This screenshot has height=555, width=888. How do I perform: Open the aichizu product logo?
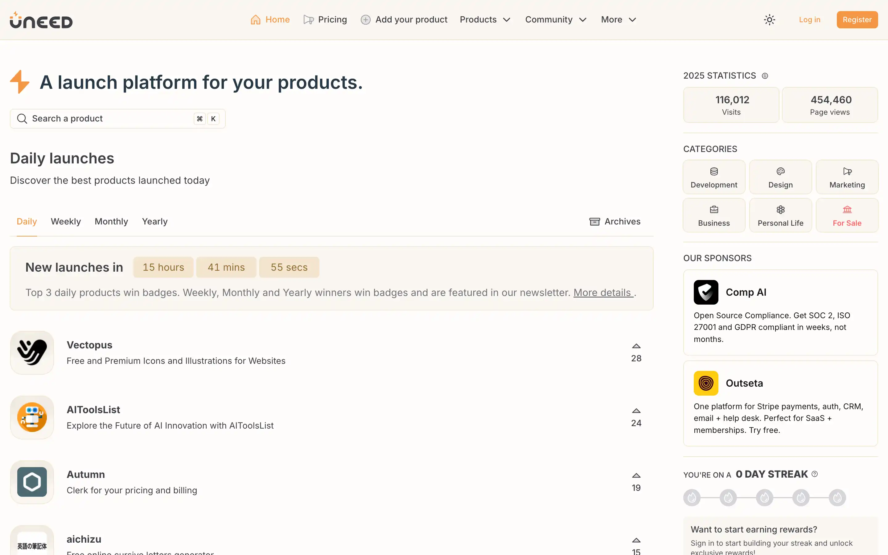(32, 540)
